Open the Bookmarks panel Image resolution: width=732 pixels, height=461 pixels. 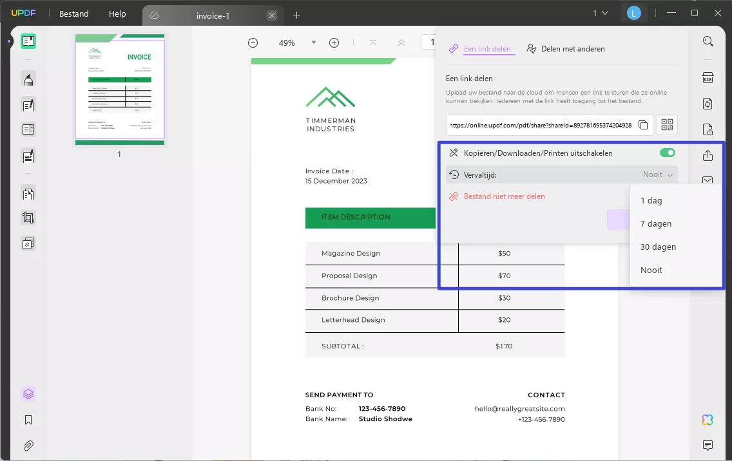(x=27, y=419)
